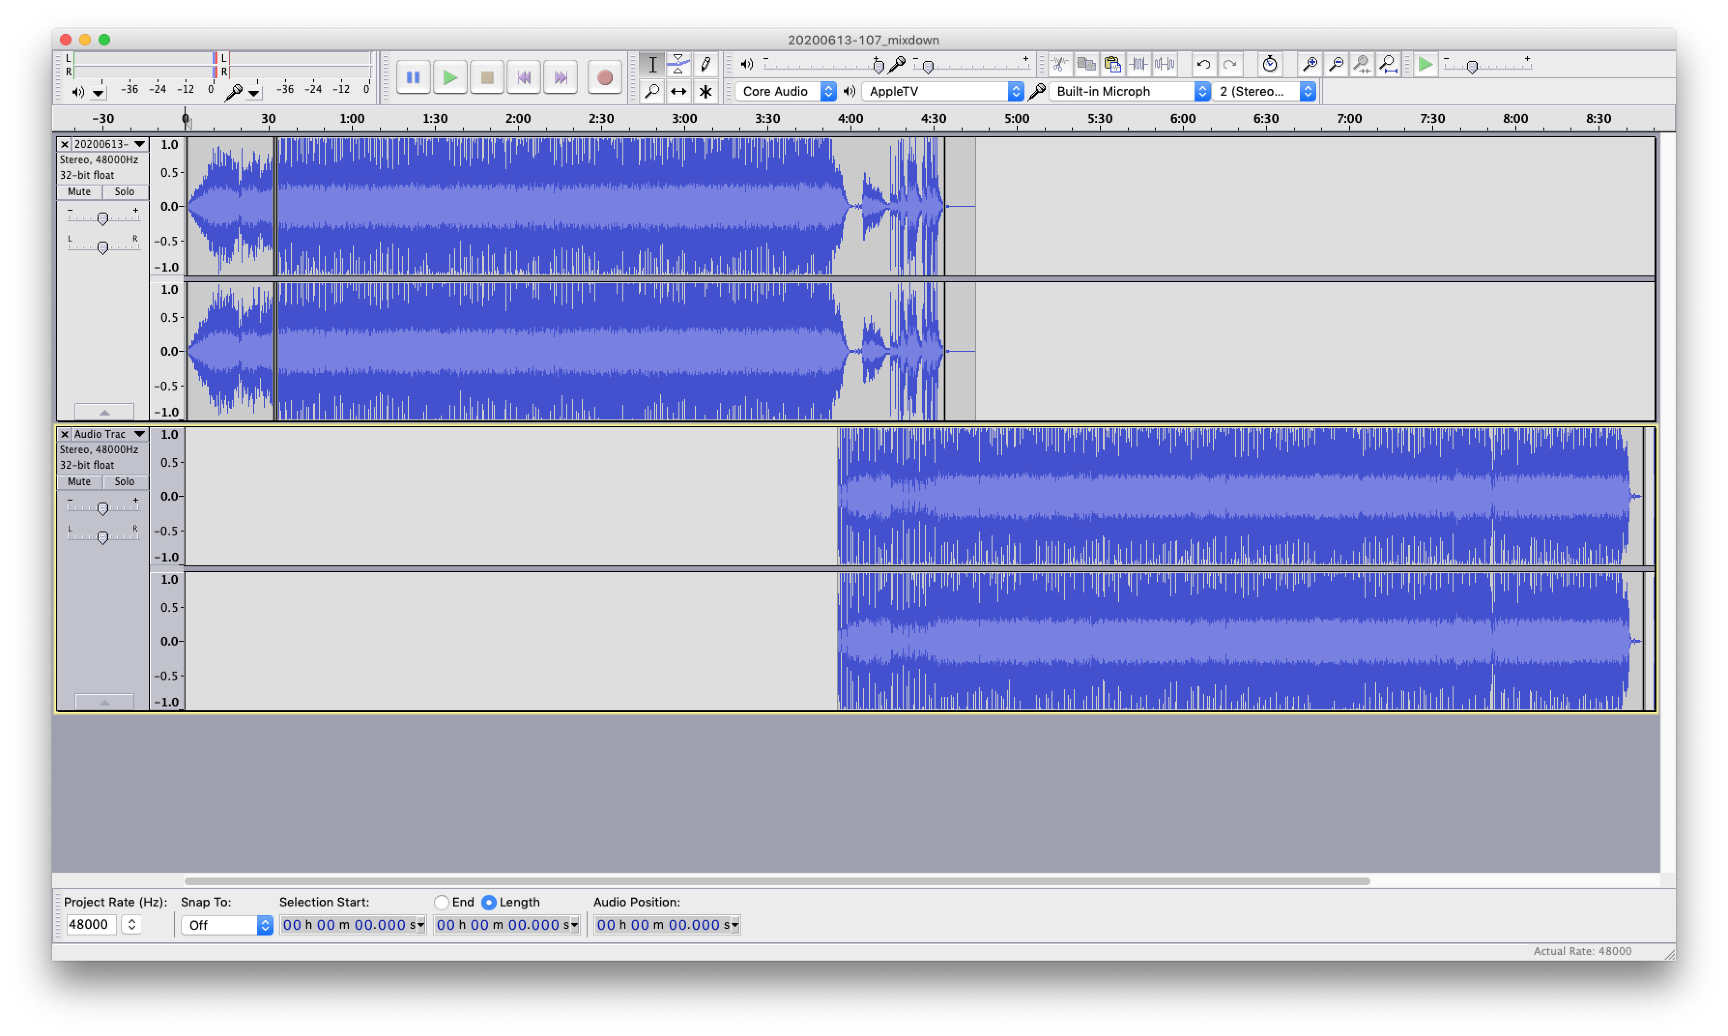1728x1036 pixels.
Task: Solo the Audio Track
Action: point(124,482)
